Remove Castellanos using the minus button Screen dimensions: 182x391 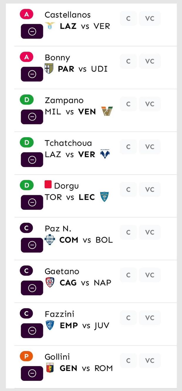(32, 31)
